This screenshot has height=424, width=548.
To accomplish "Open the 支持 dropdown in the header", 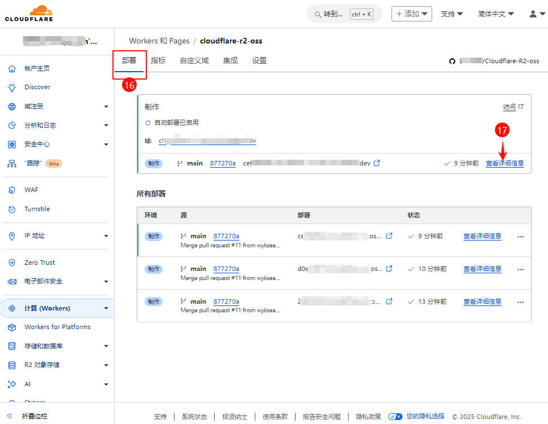I will 451,14.
